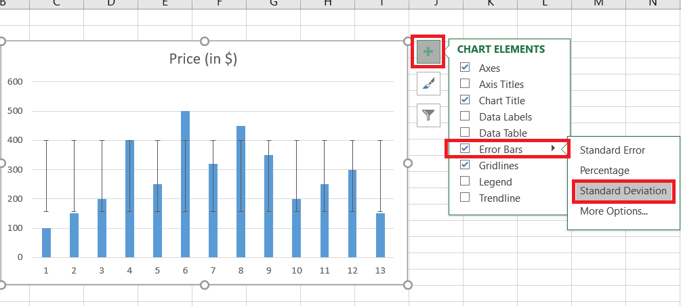Click the tallest bar at category 6

tap(185, 184)
